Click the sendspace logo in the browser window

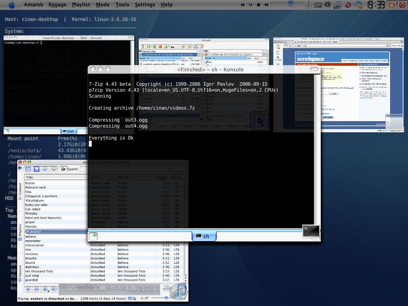click(x=310, y=59)
